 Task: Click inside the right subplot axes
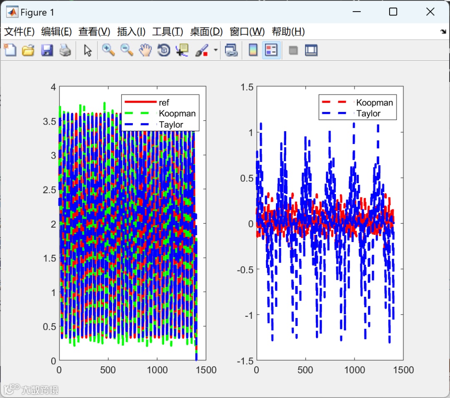(x=330, y=223)
